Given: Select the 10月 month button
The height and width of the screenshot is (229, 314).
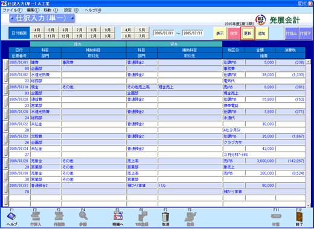Looking at the screenshot, I should coord(37,36).
